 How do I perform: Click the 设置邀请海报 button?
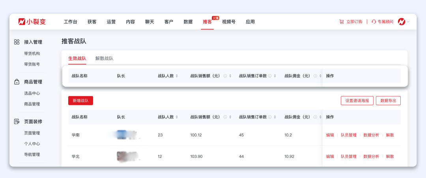(357, 101)
